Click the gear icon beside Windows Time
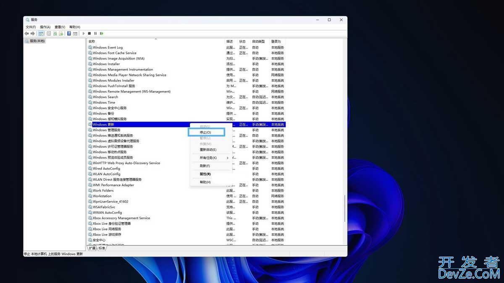504x283 pixels. pyautogui.click(x=90, y=102)
